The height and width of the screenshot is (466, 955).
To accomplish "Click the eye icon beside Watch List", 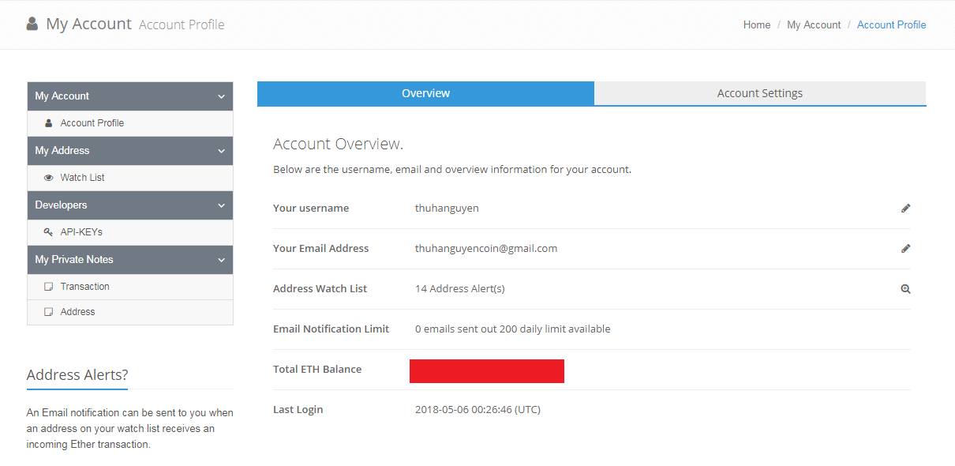I will click(49, 178).
